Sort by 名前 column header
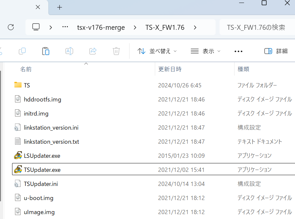Viewport: 295px width, 219px height. click(x=26, y=69)
